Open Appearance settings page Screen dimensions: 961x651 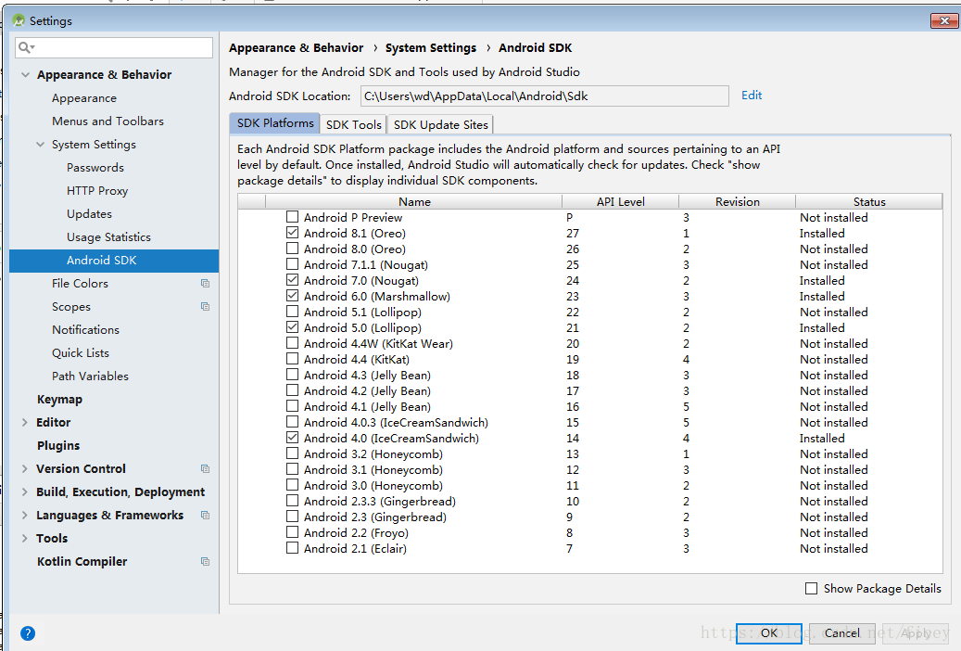[x=84, y=98]
